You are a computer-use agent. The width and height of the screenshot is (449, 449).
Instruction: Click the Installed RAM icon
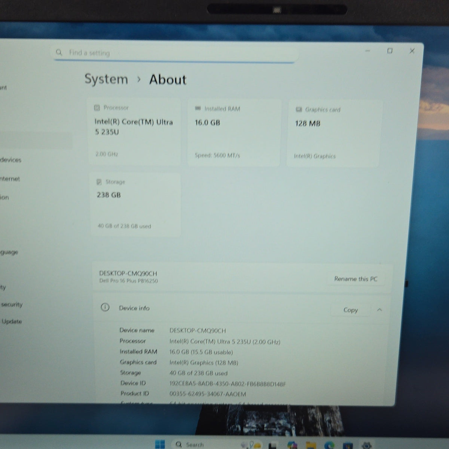pyautogui.click(x=198, y=109)
